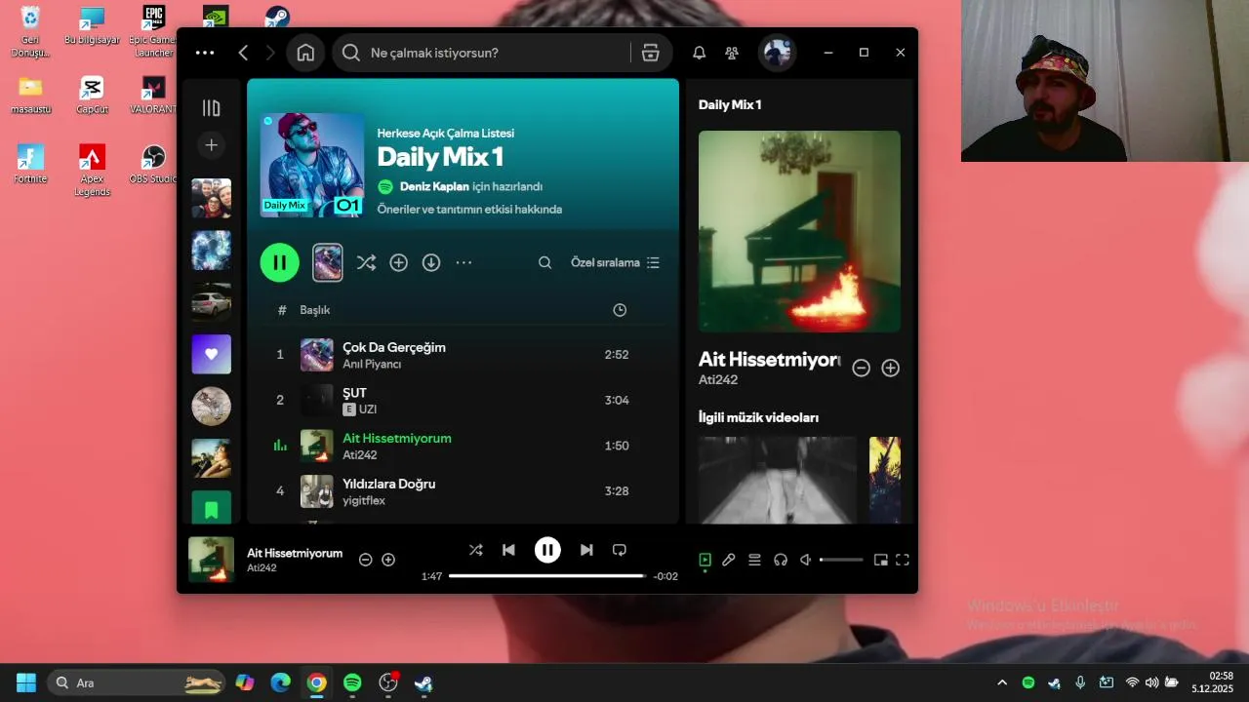1249x702 pixels.
Task: Open artist link 'UZI'
Action: pos(368,409)
